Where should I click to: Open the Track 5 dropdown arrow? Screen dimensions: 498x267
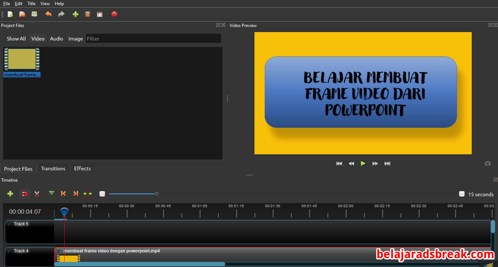pos(9,224)
